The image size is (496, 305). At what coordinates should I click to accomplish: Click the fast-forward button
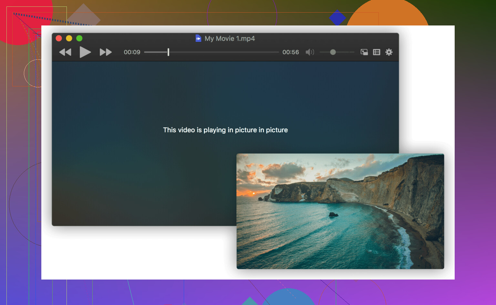[106, 52]
